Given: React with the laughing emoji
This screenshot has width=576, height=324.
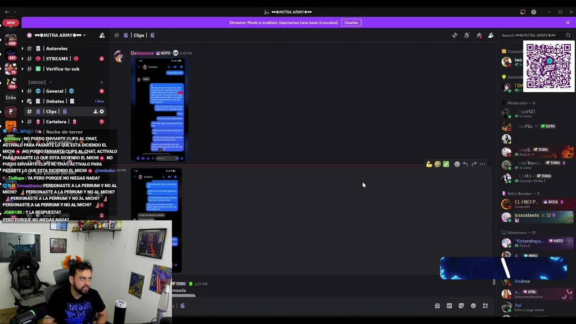Looking at the screenshot, I should pyautogui.click(x=437, y=164).
